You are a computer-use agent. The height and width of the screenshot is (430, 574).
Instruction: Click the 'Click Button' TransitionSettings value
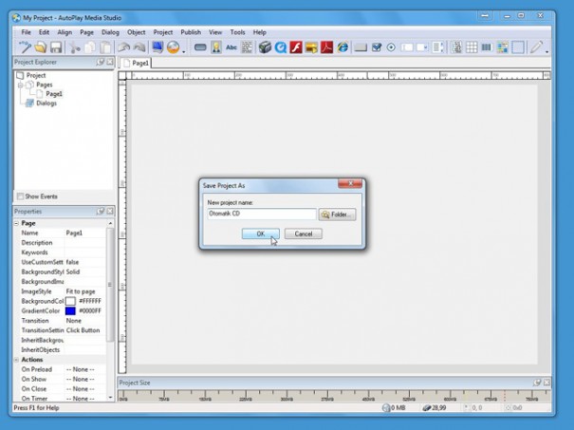pyautogui.click(x=83, y=330)
